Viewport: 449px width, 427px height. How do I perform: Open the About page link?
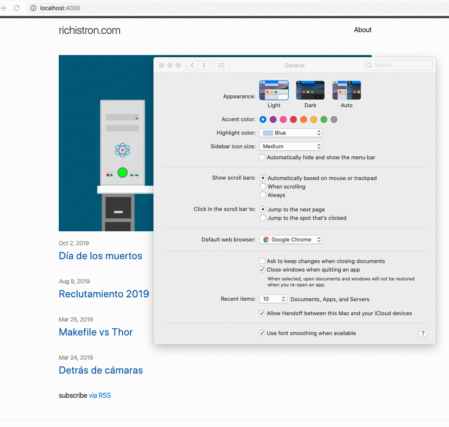[362, 30]
